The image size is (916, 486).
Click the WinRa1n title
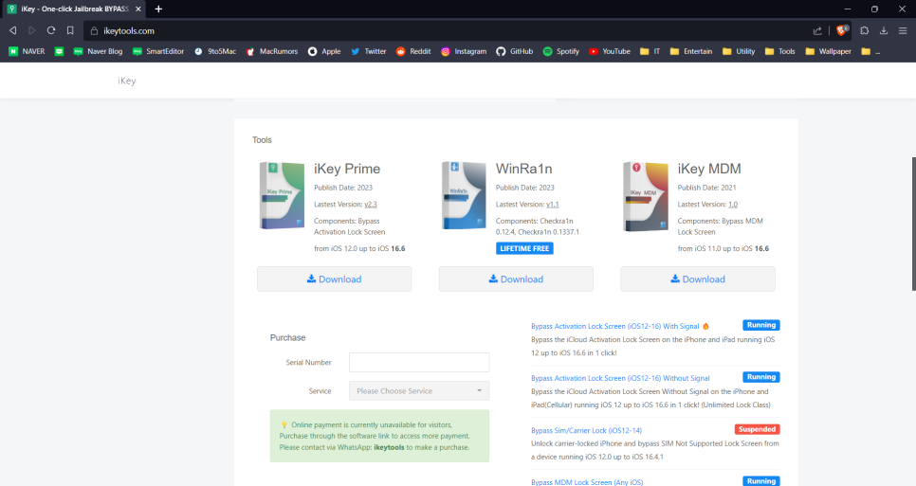tap(524, 169)
